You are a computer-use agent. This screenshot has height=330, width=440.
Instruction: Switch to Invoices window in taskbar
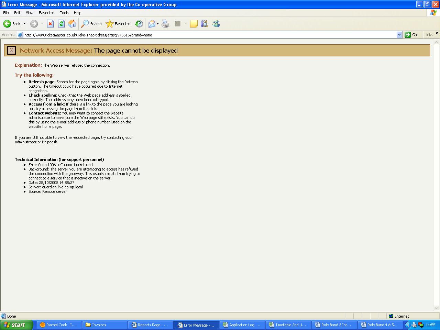point(104,325)
